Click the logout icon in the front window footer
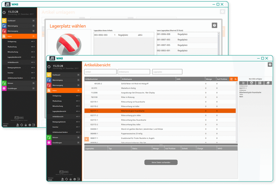The height and width of the screenshot is (185, 276). tap(79, 179)
